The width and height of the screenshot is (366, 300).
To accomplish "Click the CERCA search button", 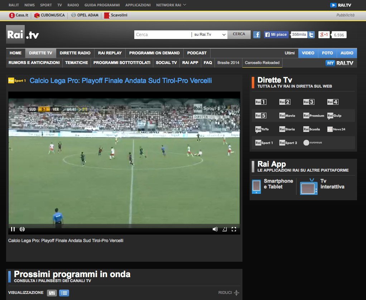I will [239, 34].
